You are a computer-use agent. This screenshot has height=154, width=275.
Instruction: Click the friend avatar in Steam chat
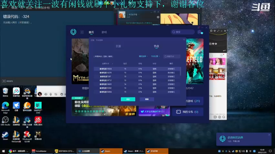click(122, 15)
